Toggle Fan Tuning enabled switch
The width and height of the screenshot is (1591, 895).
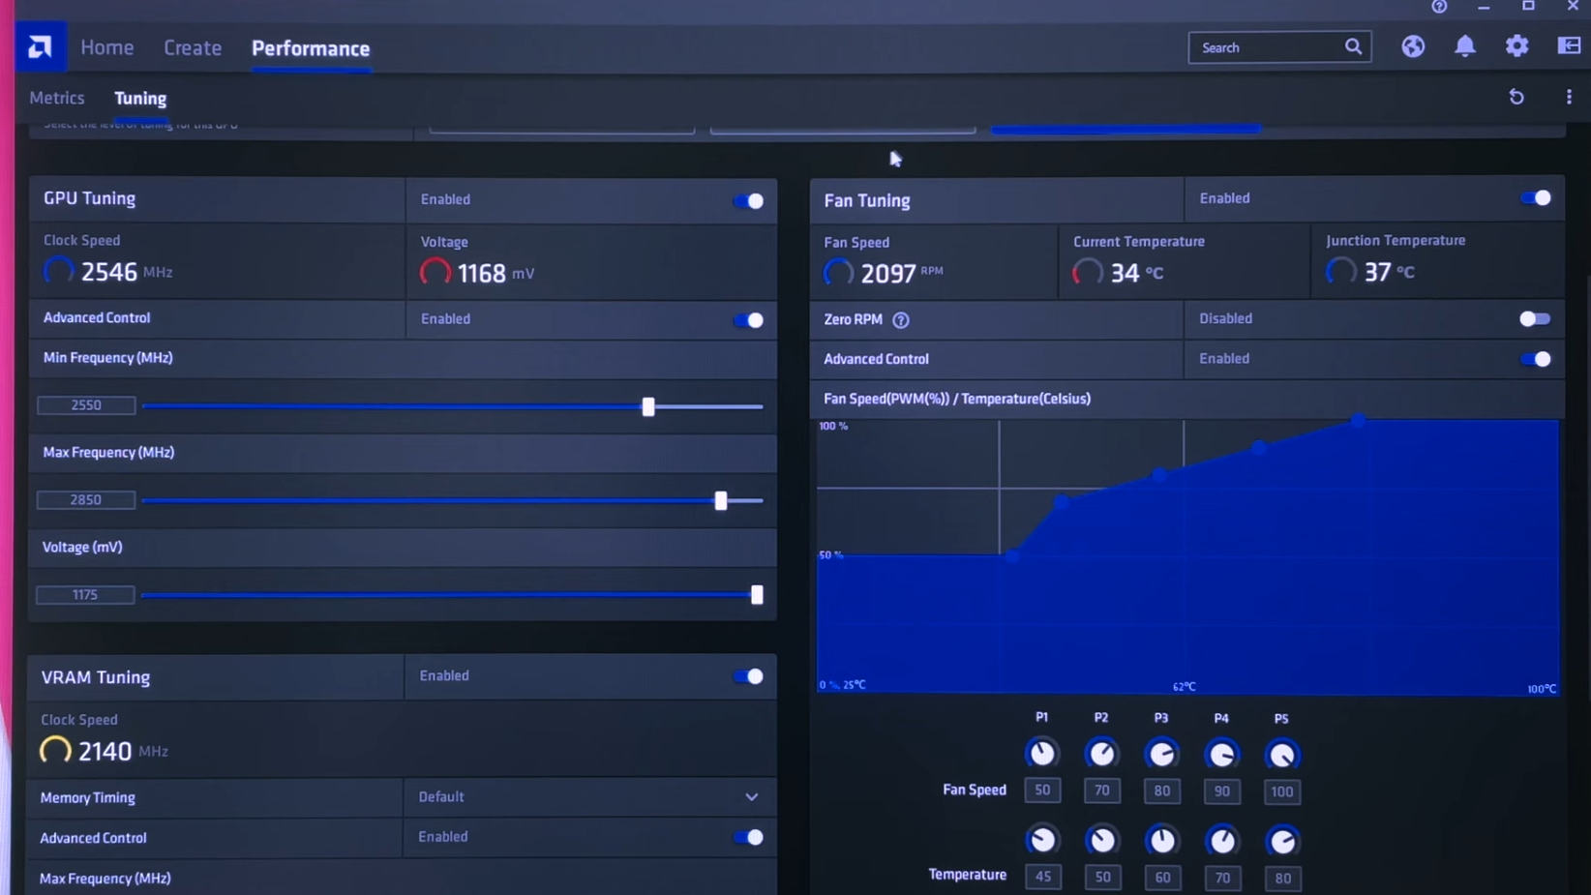1535,198
